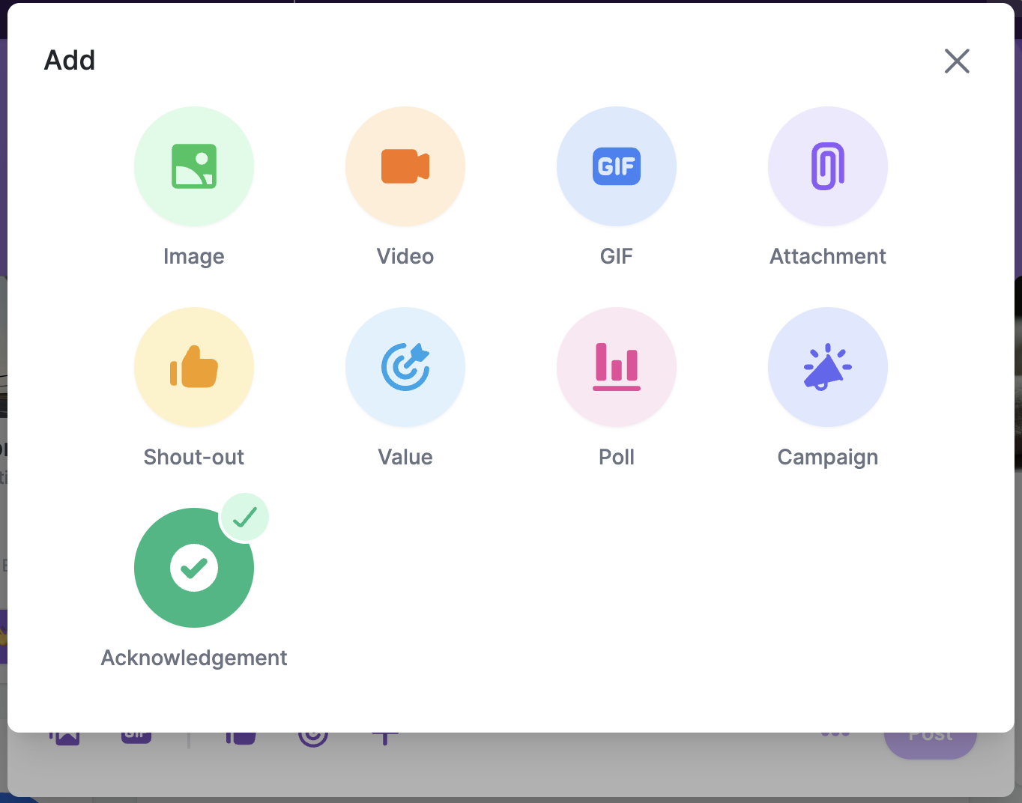Toggle the Acknowledgement option

pos(194,568)
